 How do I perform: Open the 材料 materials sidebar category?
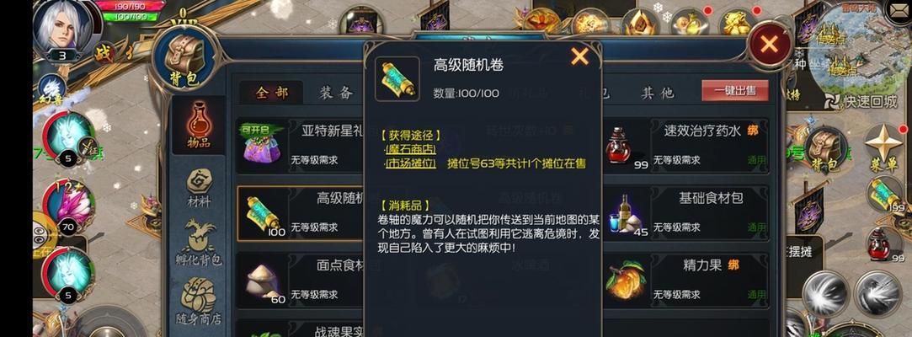[199, 189]
